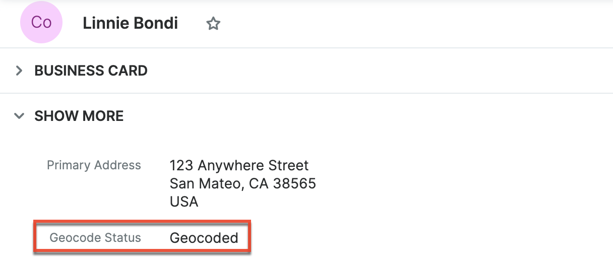This screenshot has height=260, width=613.
Task: Select the postal code '38565'
Action: [294, 183]
